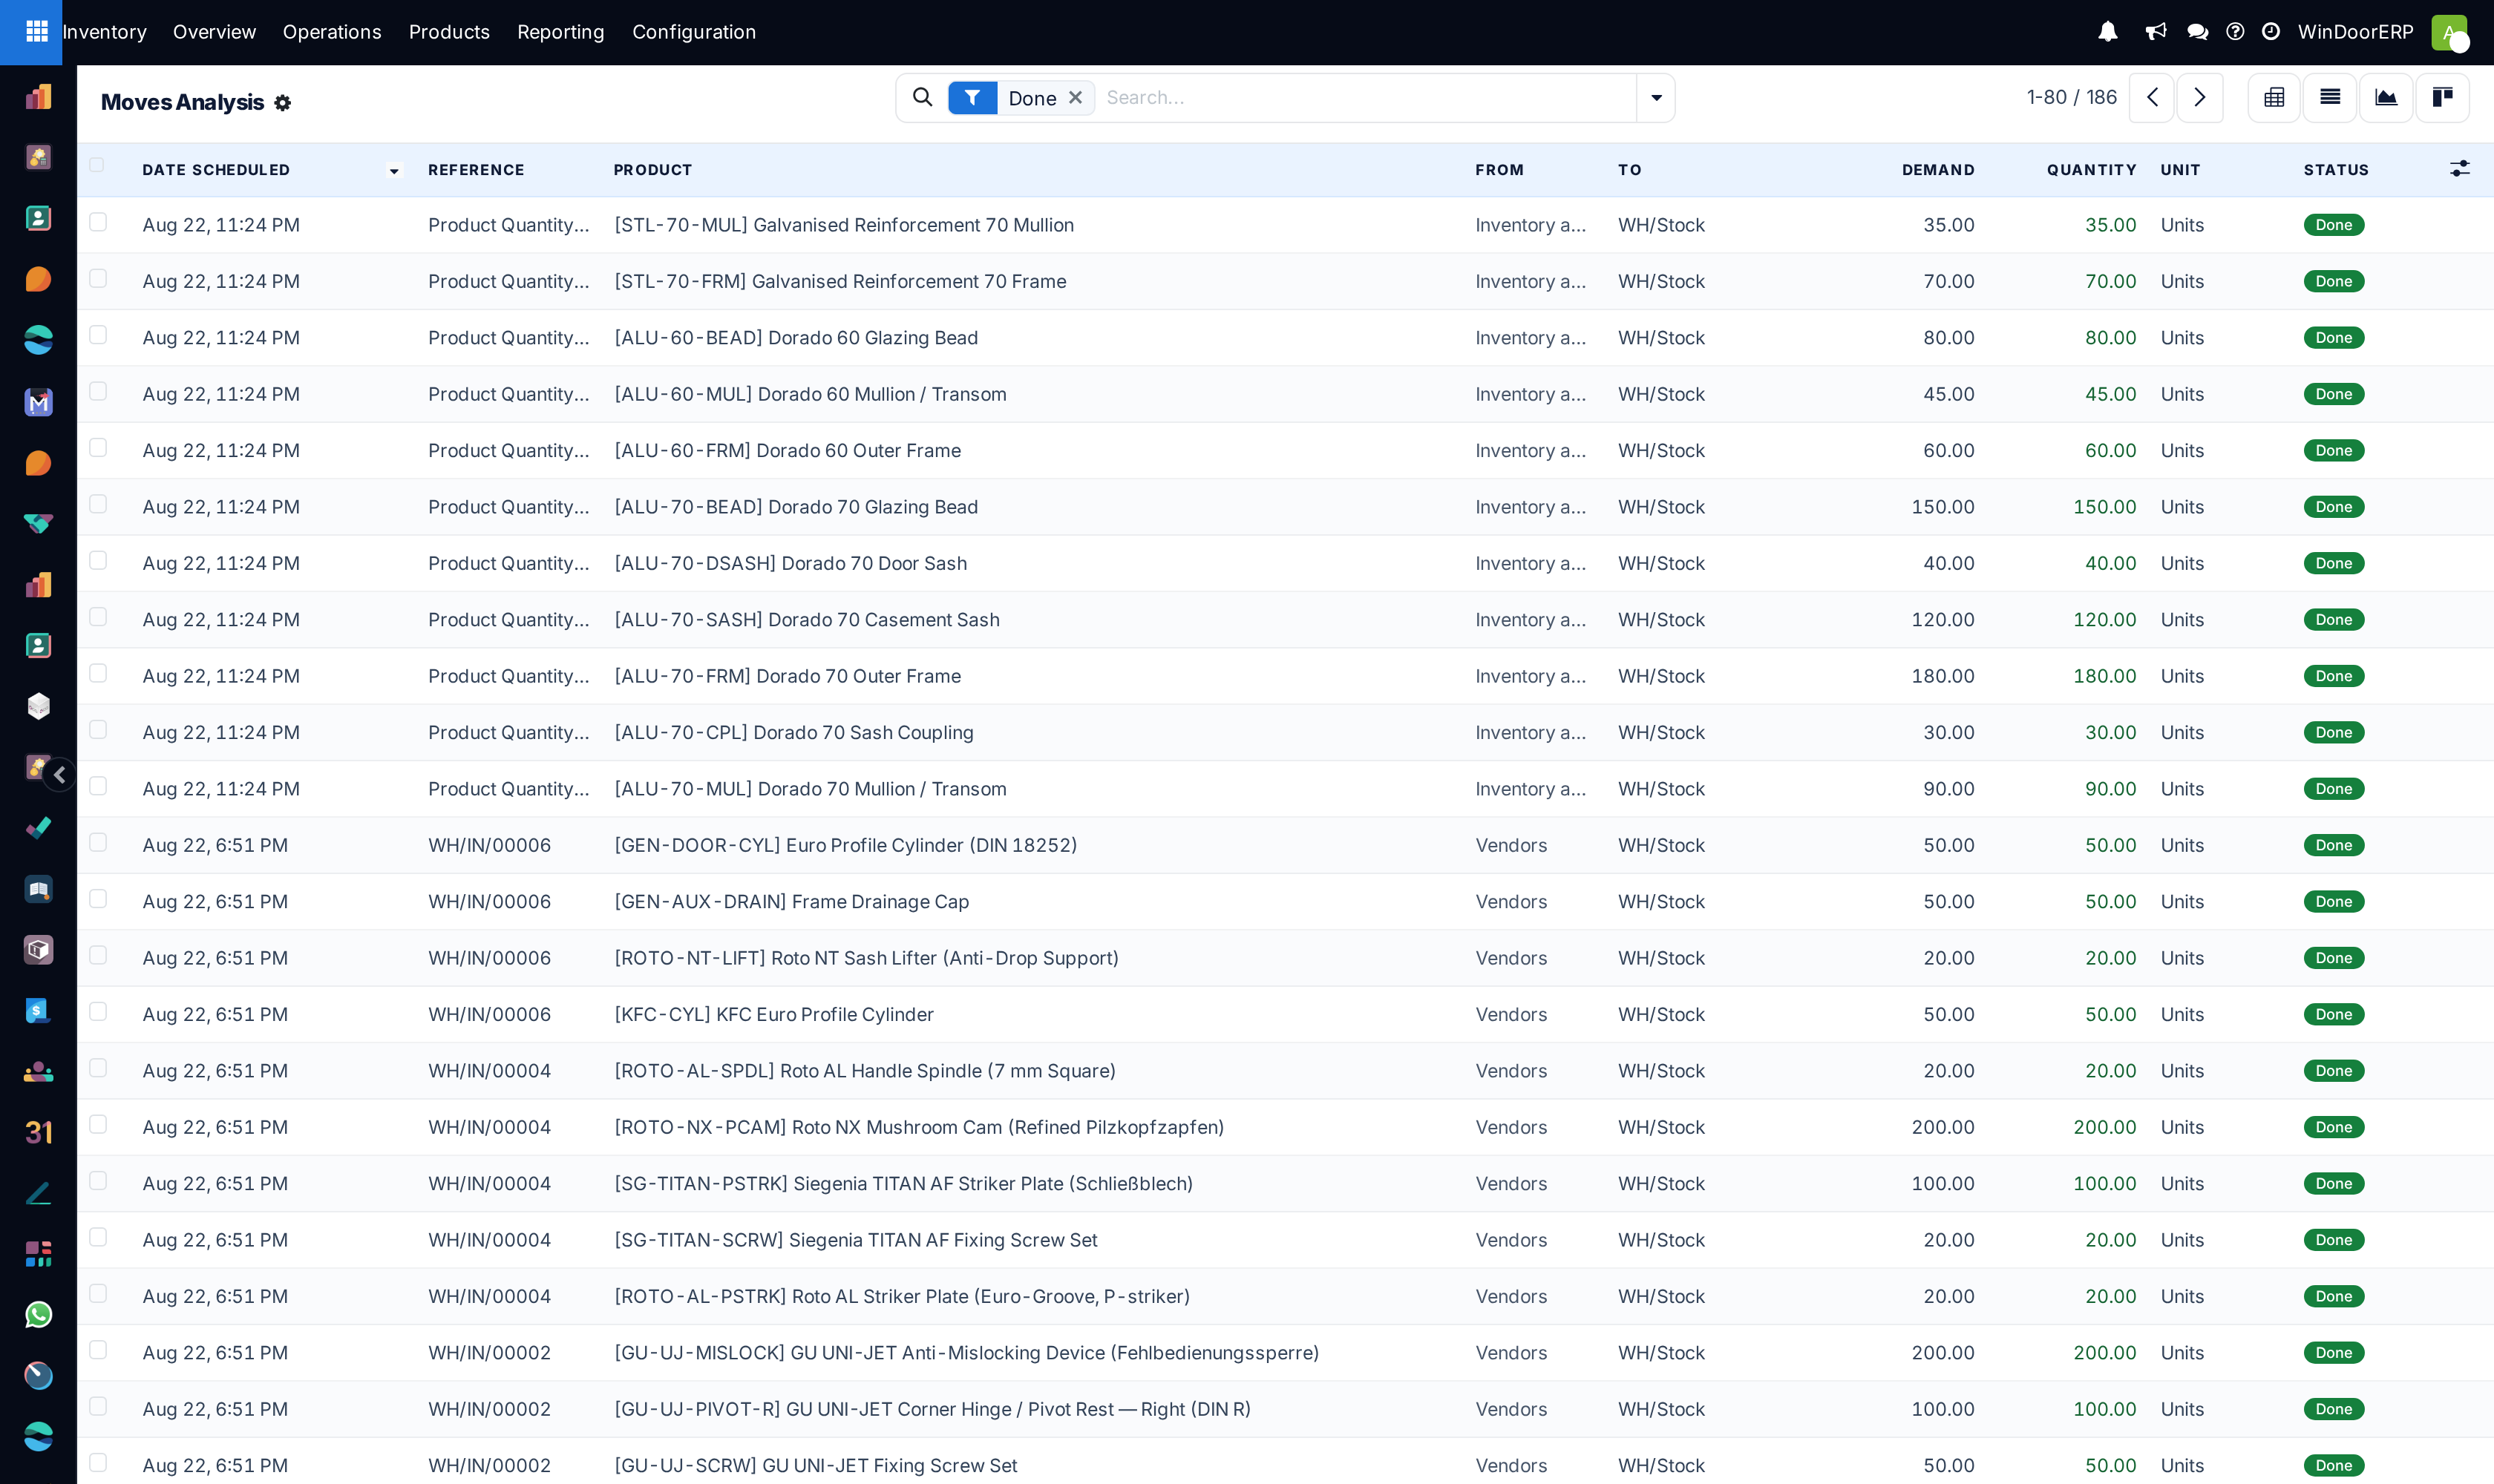Open the SG-TITAN-PSTRK Striker Plate WH/IN/00004 reference
2494x1484 pixels.
[489, 1183]
